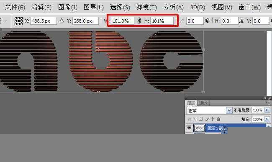Click the vertical skew V field 0.0
Screen dimensions: 272x162
(261, 21)
